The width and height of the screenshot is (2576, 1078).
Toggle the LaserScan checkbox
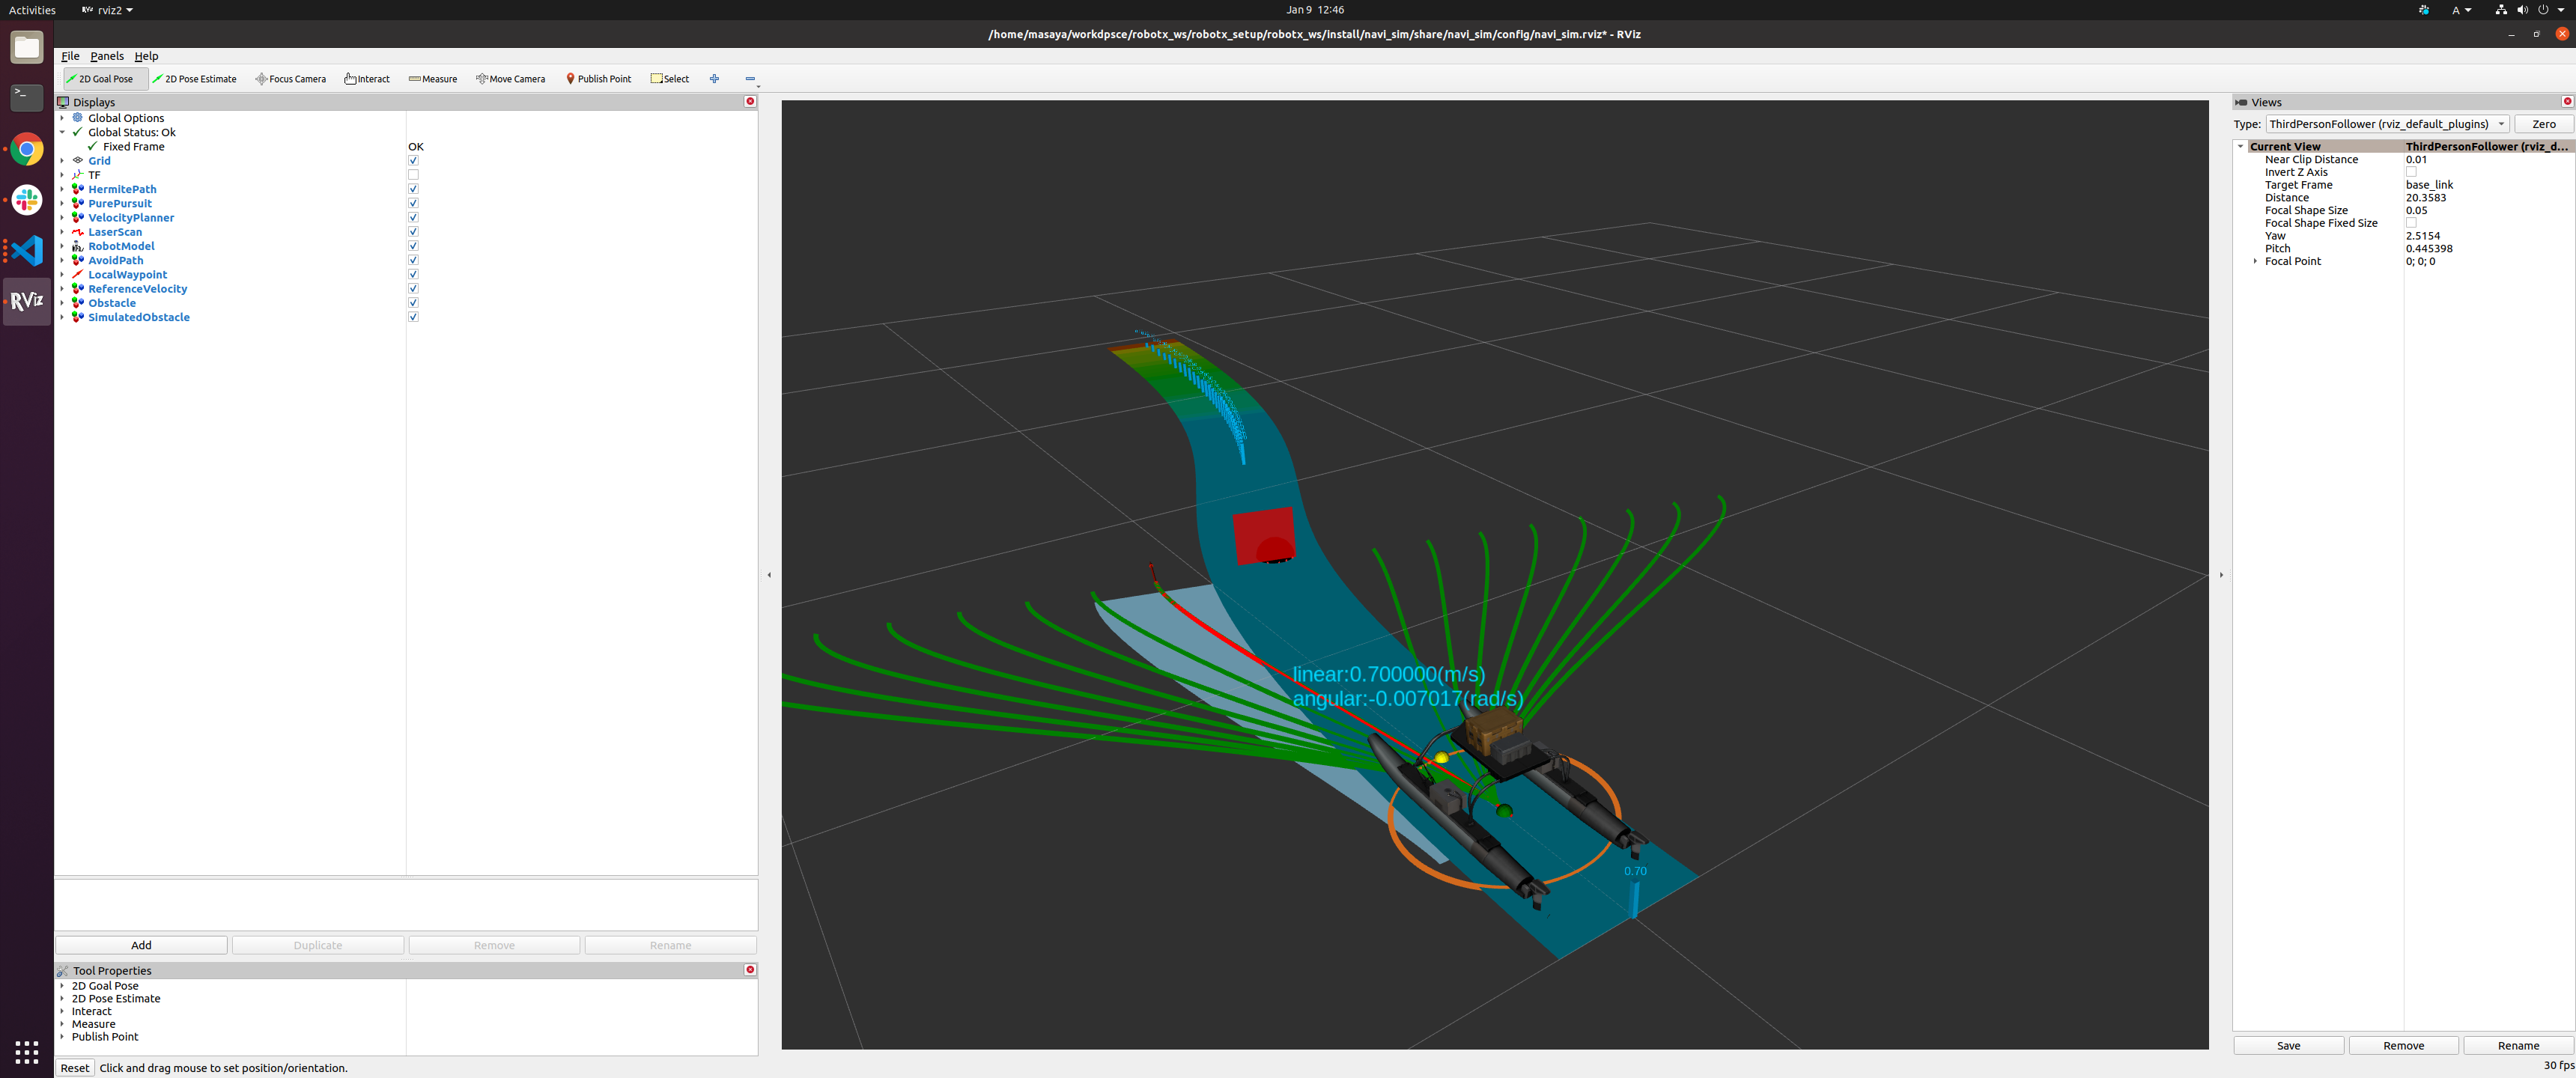point(413,232)
